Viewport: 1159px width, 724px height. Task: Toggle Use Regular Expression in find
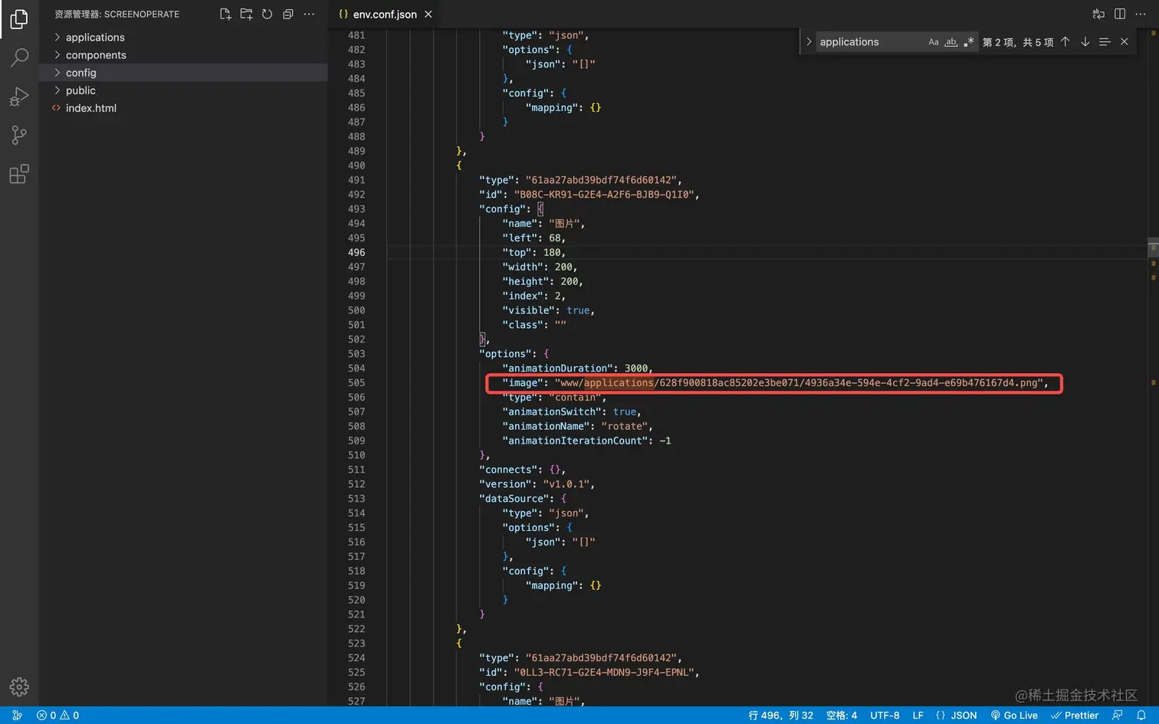[969, 42]
